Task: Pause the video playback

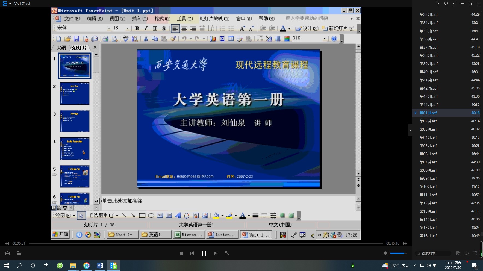Action: click(204, 253)
